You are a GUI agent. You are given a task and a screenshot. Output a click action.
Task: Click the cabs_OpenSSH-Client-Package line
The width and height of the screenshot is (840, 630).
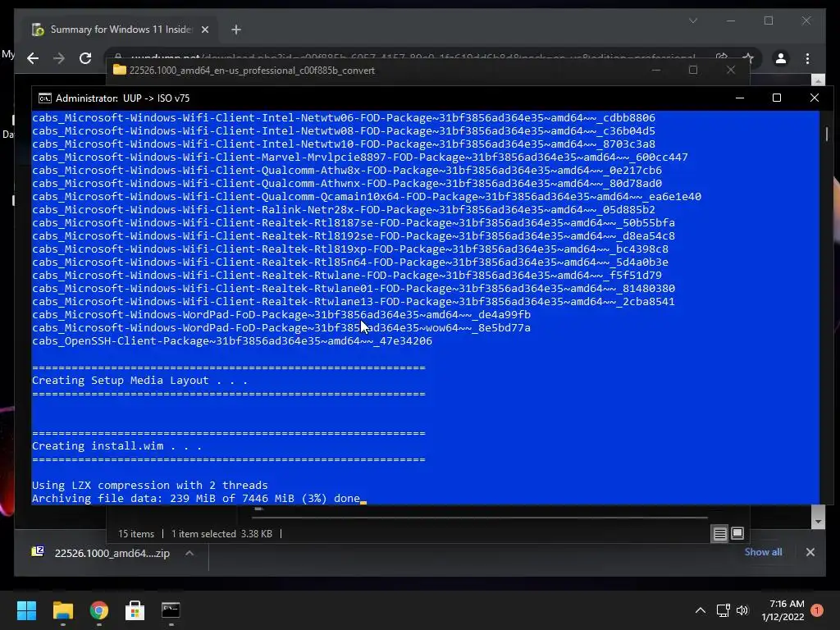pyautogui.click(x=232, y=340)
